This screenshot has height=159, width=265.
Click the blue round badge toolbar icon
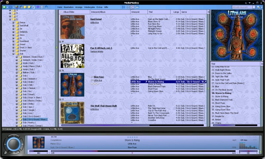click(46, 7)
